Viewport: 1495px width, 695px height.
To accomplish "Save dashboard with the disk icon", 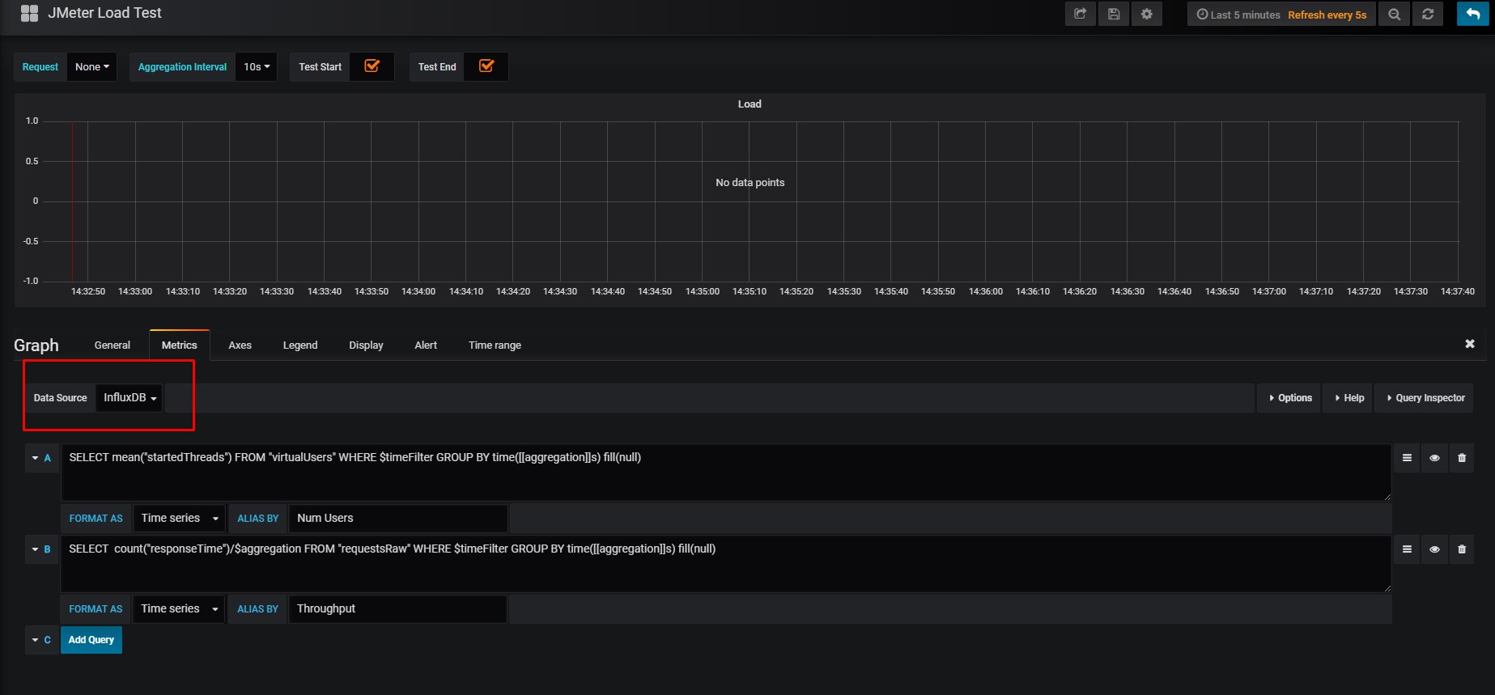I will (x=1114, y=15).
